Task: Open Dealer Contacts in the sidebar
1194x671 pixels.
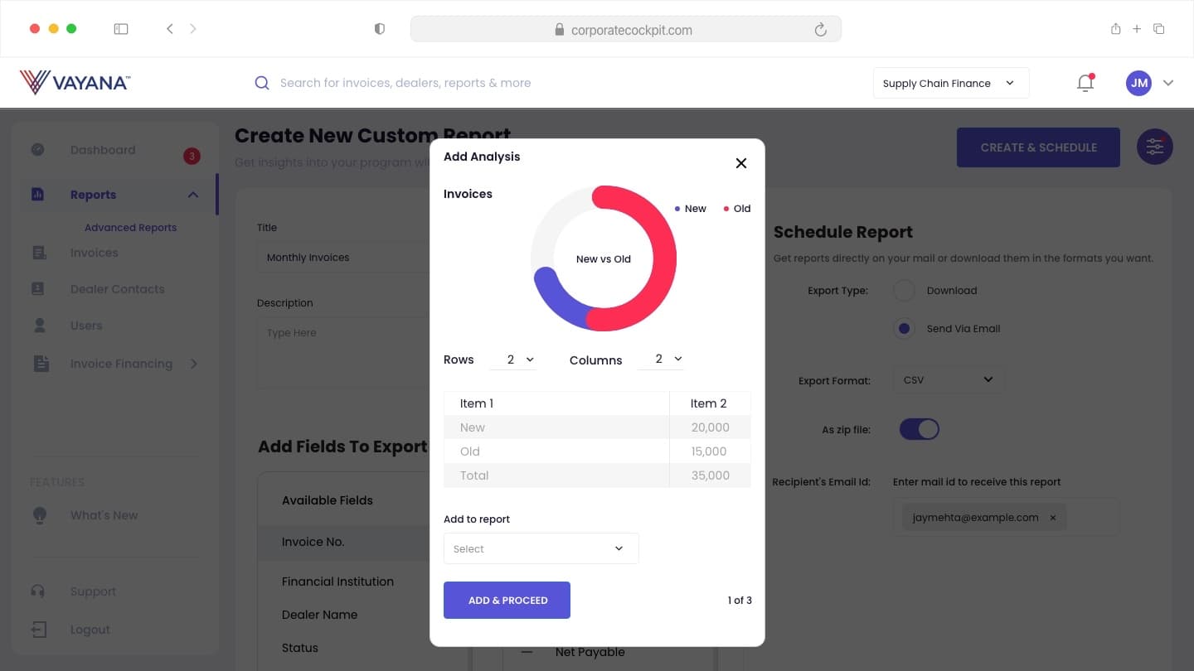Action: 117,289
